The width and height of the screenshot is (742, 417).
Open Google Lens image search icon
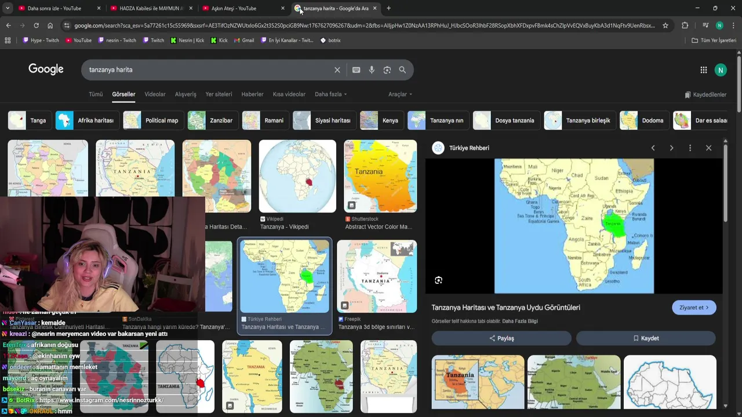tap(387, 69)
